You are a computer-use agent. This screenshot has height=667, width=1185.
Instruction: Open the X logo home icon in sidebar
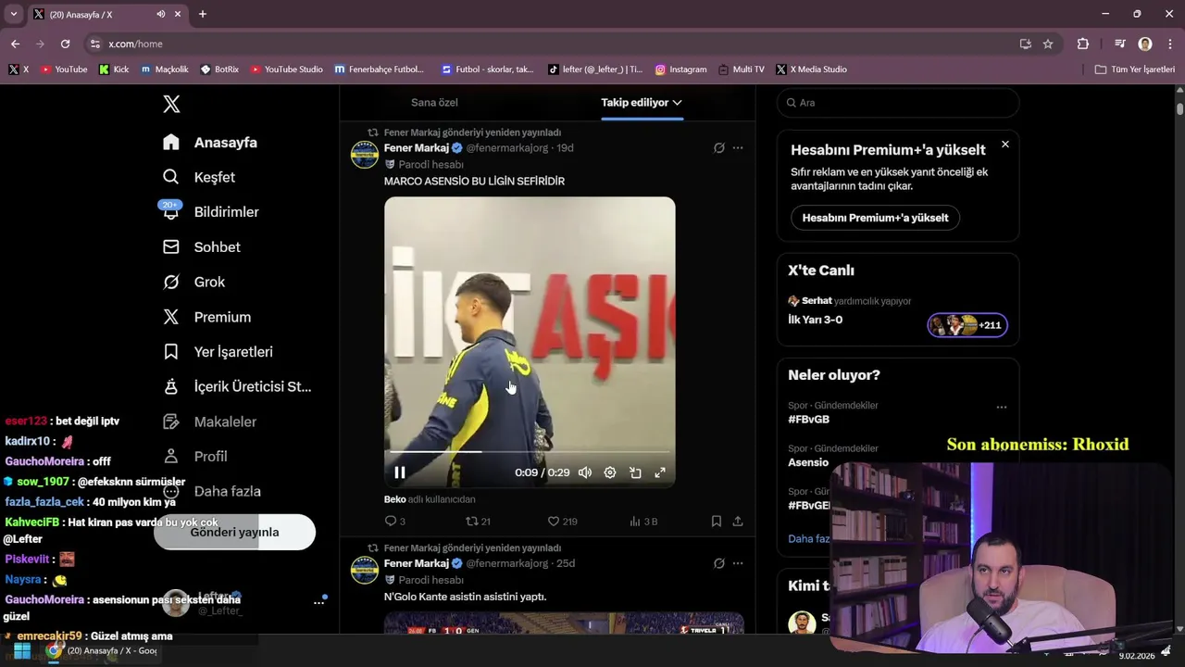tap(171, 104)
